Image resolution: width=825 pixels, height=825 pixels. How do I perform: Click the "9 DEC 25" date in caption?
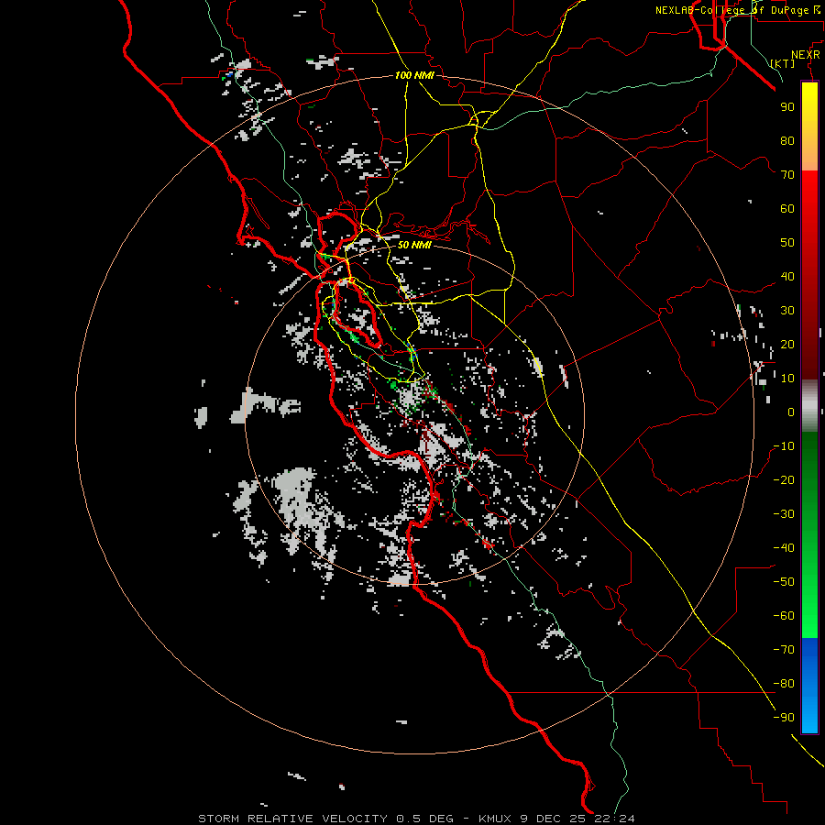(553, 819)
